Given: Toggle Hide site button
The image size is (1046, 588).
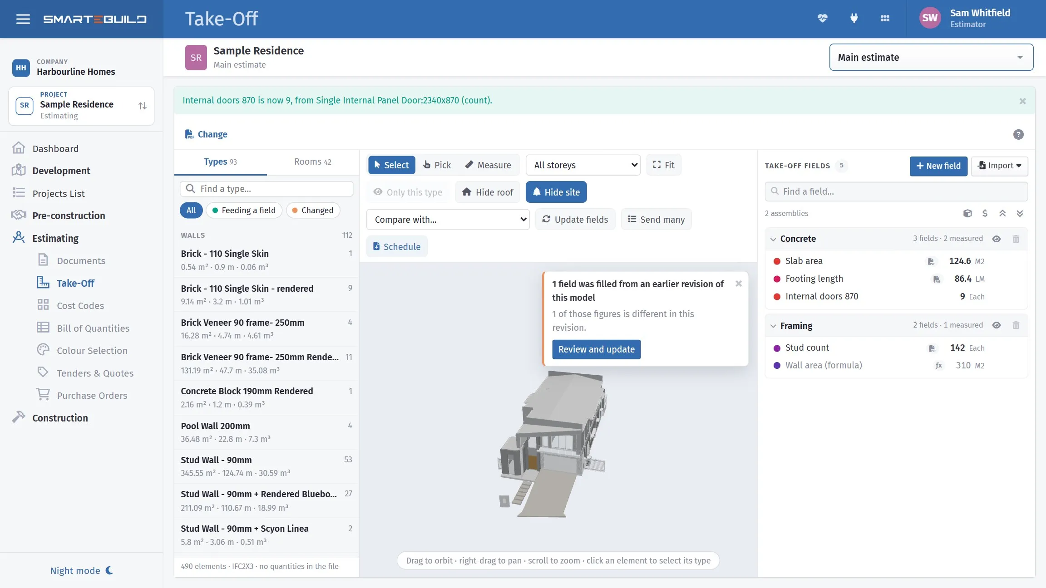Looking at the screenshot, I should click(556, 192).
